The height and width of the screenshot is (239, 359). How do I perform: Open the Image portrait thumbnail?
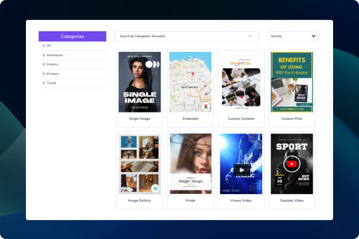190,164
